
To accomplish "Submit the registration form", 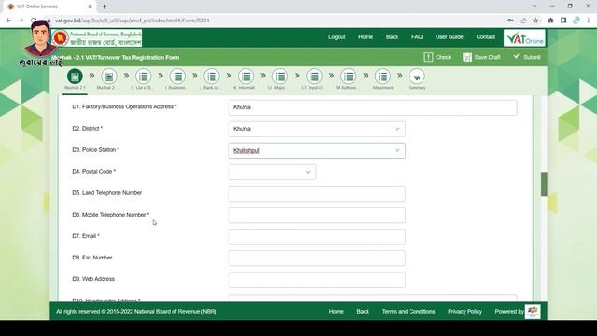I will (527, 57).
